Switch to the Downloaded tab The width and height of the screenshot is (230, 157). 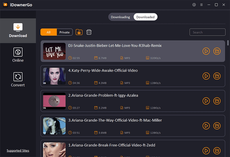point(145,17)
